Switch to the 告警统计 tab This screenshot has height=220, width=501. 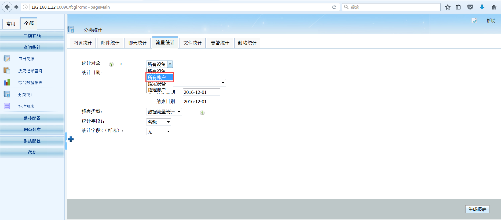coord(220,43)
